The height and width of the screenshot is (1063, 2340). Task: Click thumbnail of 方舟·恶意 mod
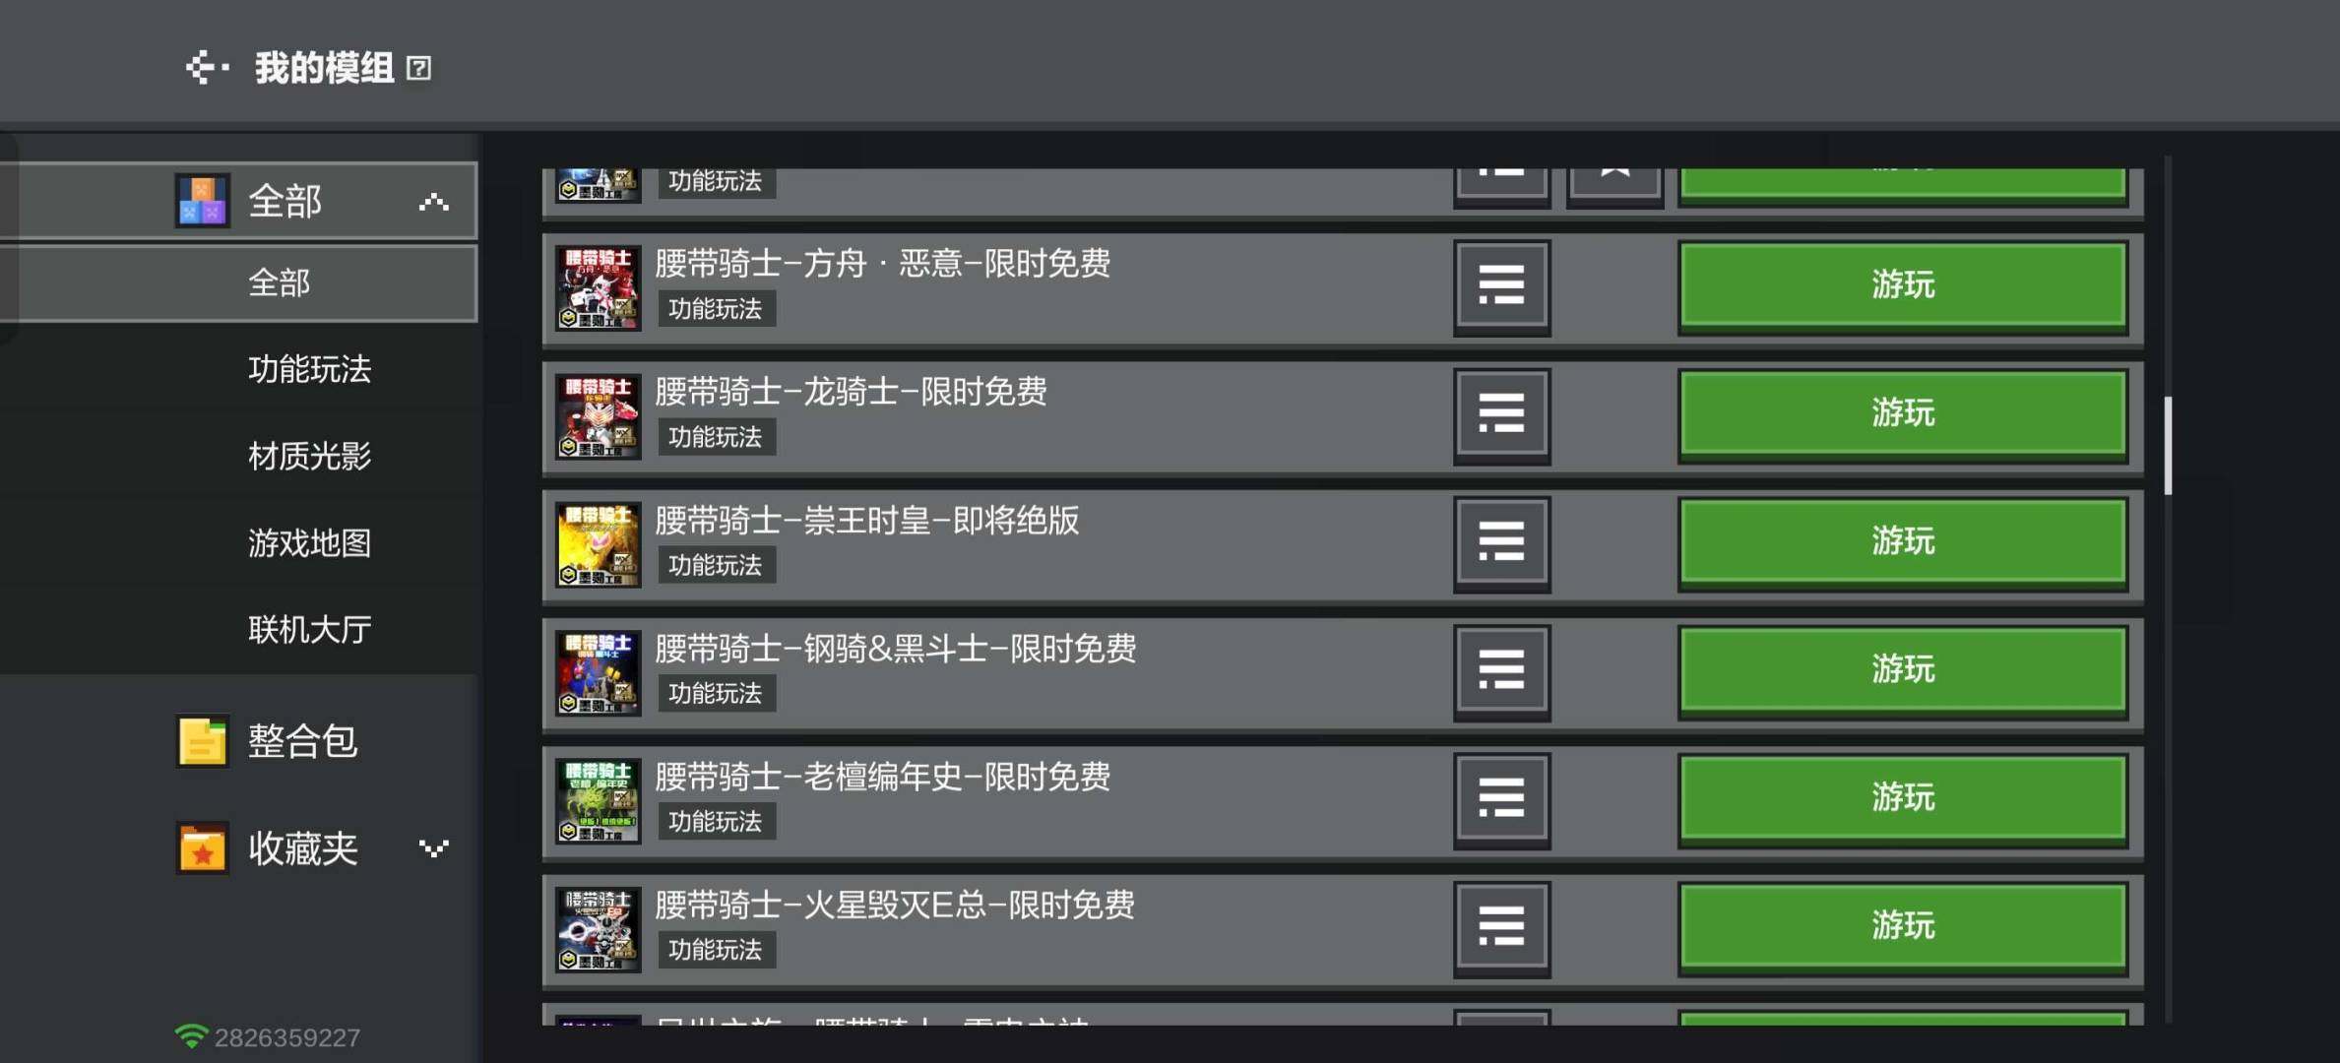598,287
